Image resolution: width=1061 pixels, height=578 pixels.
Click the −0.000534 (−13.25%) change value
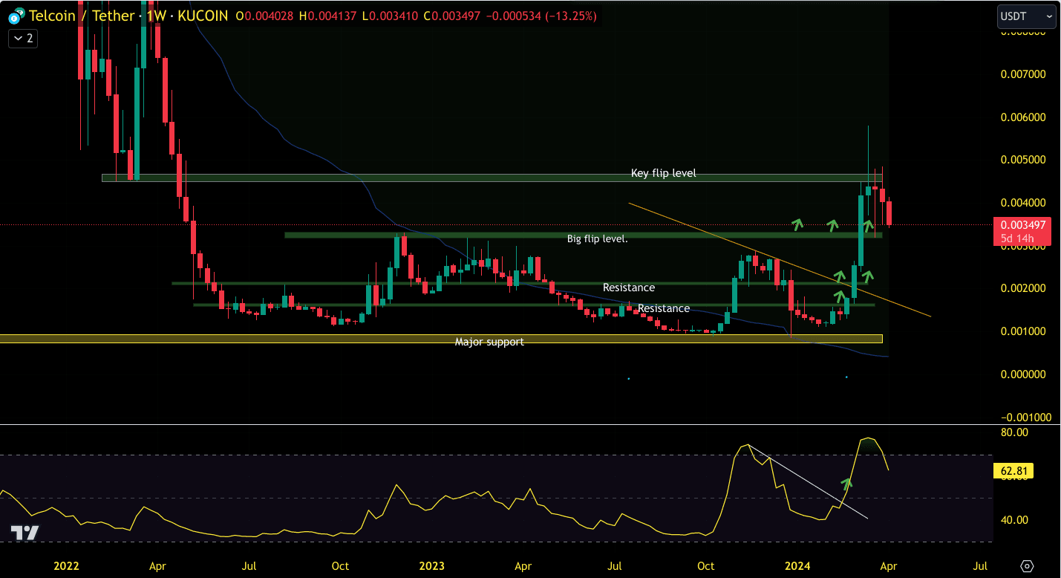[542, 16]
